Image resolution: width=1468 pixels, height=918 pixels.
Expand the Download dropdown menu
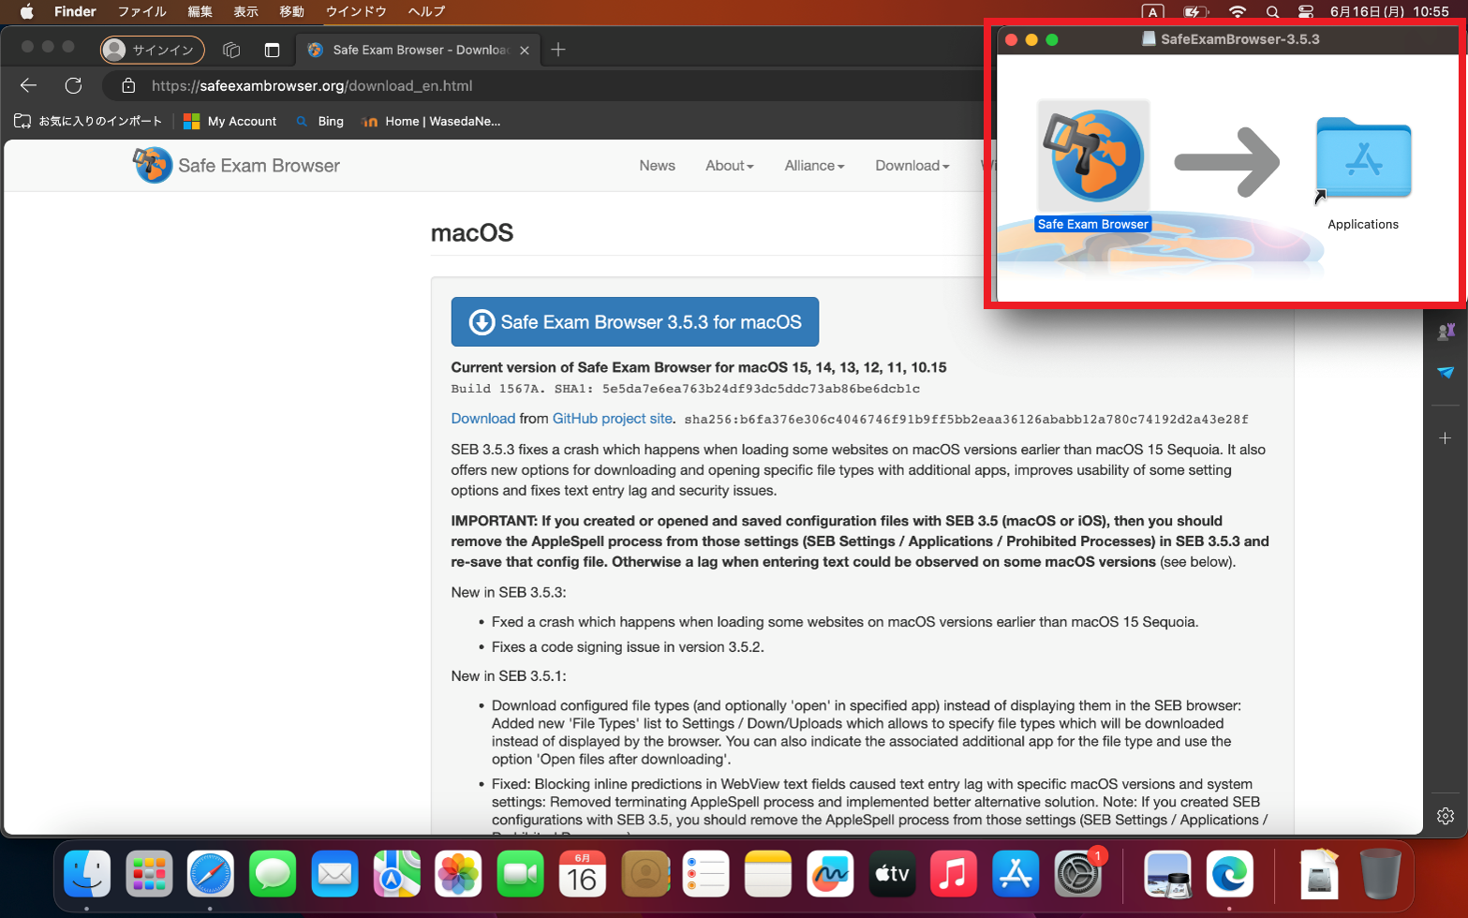912,166
